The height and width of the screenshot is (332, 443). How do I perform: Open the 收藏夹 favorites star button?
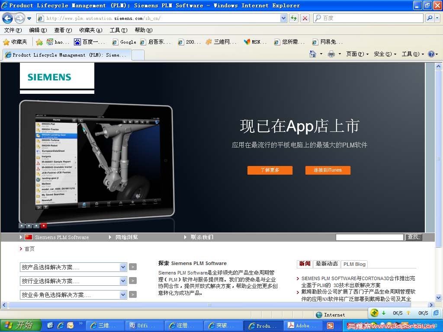pos(15,42)
